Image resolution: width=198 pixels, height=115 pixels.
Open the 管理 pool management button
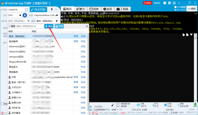[x=59, y=26]
